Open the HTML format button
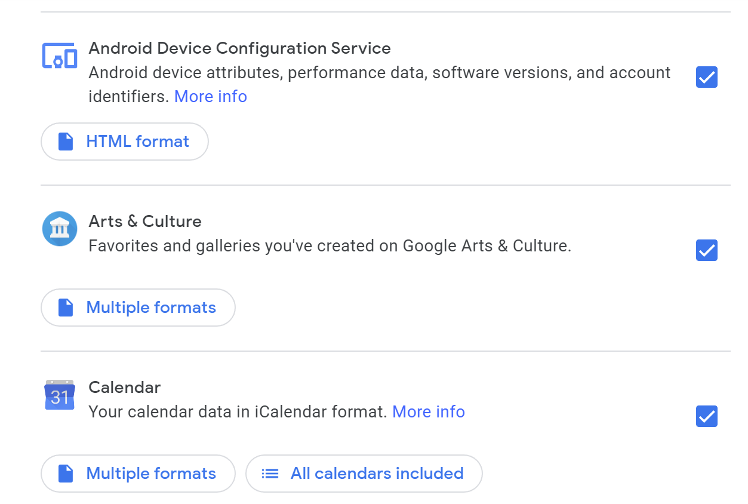Screen dimensions: 748x504 point(125,142)
